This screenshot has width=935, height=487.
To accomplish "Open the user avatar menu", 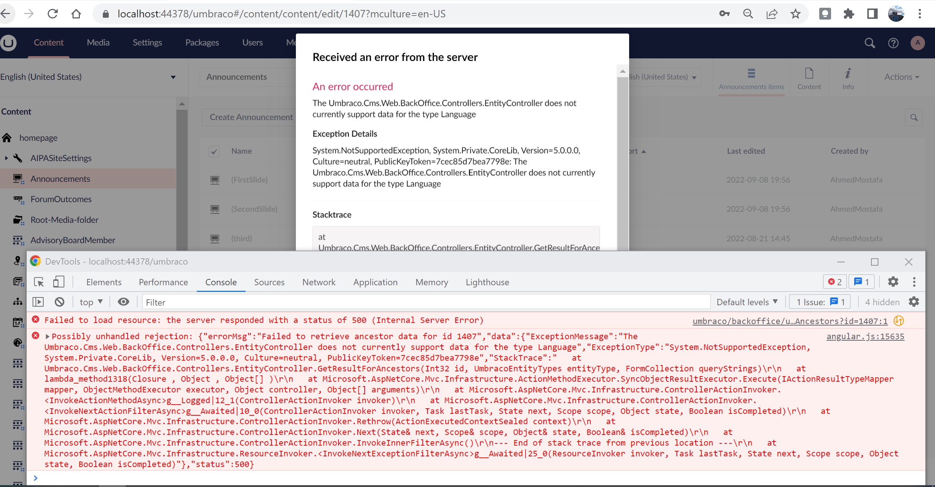I will [918, 43].
